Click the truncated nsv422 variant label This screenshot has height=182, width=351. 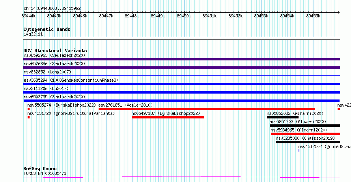tap(344, 105)
